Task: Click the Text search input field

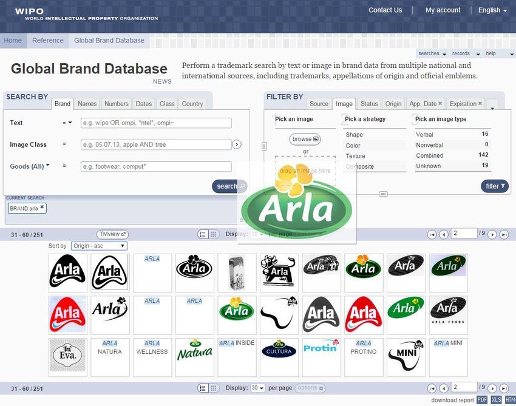Action: [156, 123]
